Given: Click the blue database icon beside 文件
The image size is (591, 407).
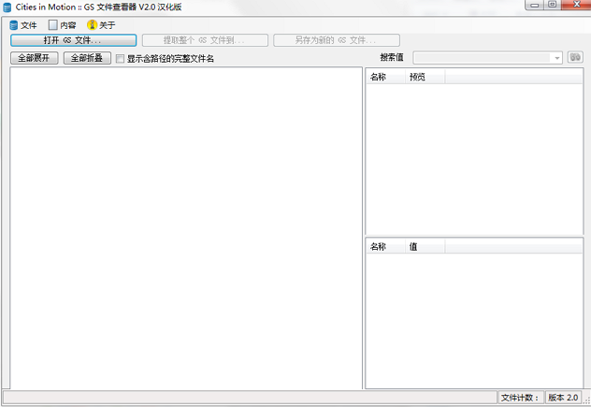Looking at the screenshot, I should 14,25.
